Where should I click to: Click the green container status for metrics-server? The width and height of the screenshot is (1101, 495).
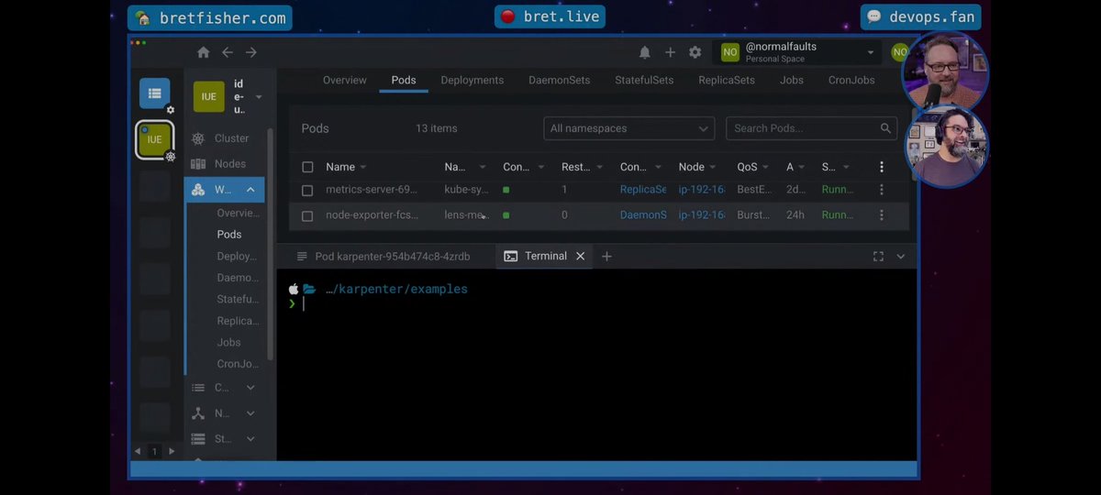[506, 190]
